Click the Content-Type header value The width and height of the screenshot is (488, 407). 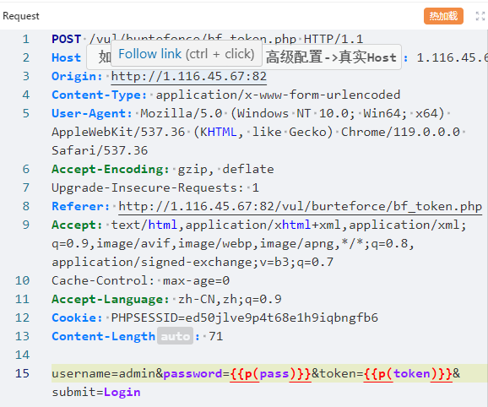(x=278, y=95)
